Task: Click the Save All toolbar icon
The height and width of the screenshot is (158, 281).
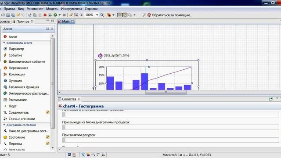Action: click(13, 15)
